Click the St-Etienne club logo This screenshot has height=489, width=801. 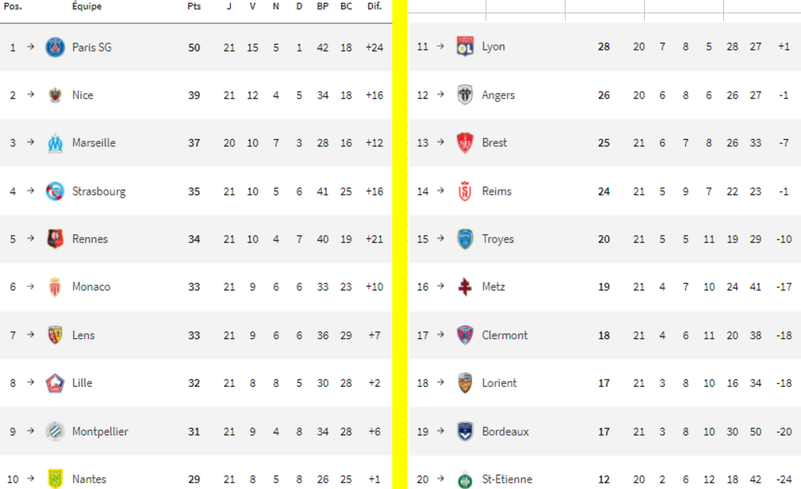click(465, 479)
